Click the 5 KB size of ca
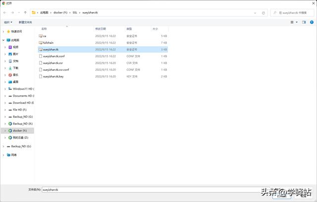 point(164,36)
